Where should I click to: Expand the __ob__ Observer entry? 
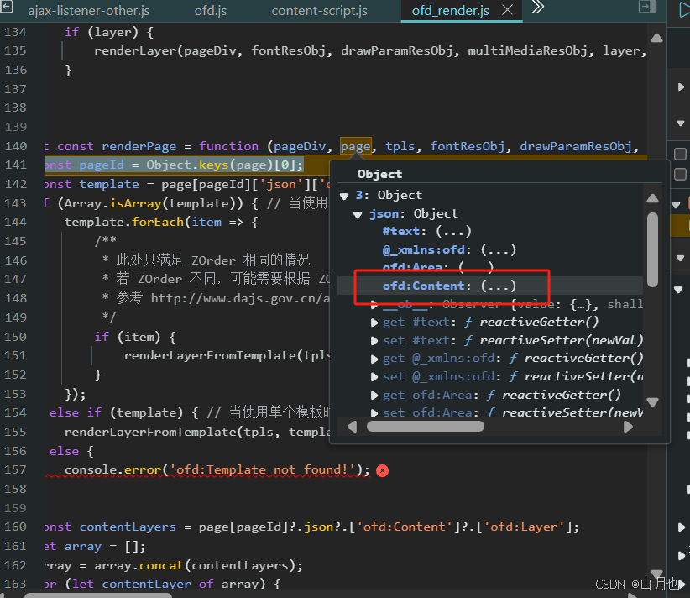[374, 304]
